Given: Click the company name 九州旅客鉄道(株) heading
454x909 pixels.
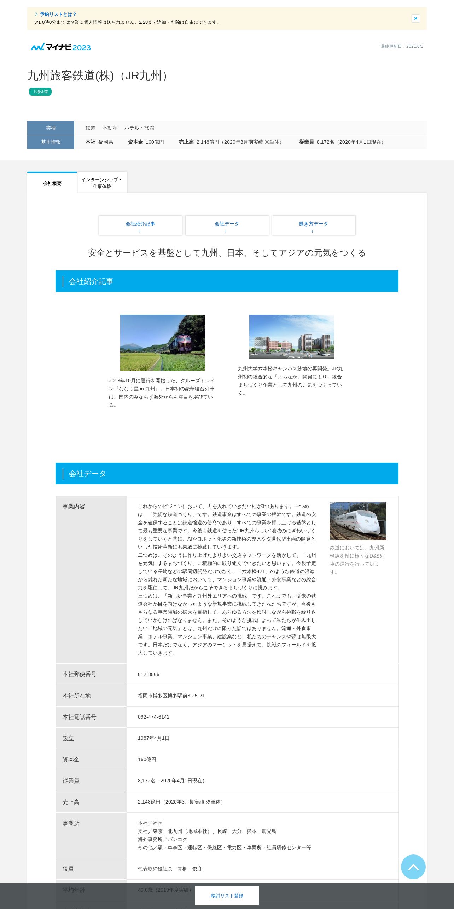Looking at the screenshot, I should pyautogui.click(x=99, y=75).
